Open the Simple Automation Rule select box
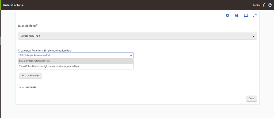274x118 pixels. coord(76,55)
